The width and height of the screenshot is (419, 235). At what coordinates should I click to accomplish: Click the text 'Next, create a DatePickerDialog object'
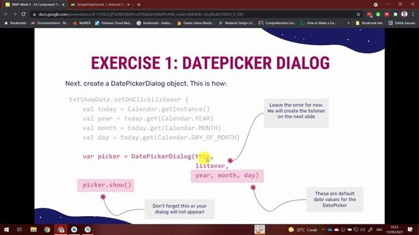coord(128,84)
